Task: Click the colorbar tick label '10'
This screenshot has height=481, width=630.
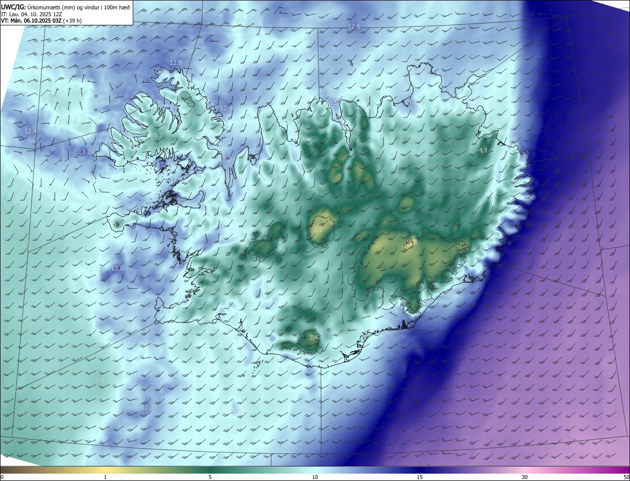Action: pos(315,477)
